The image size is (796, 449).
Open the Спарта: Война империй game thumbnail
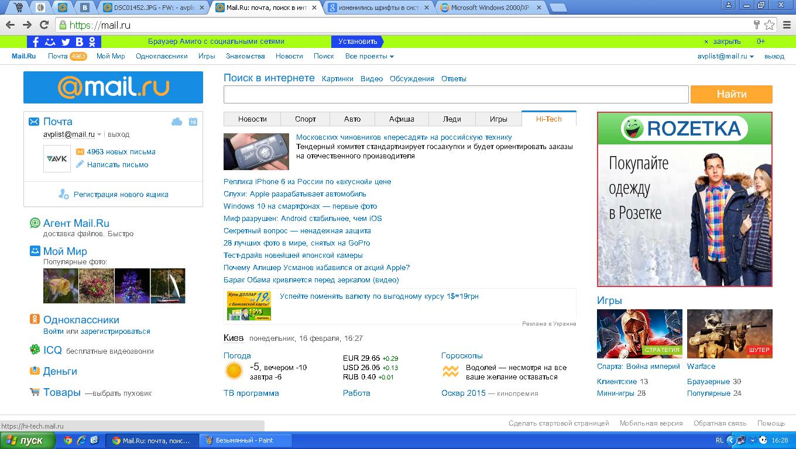pos(640,334)
